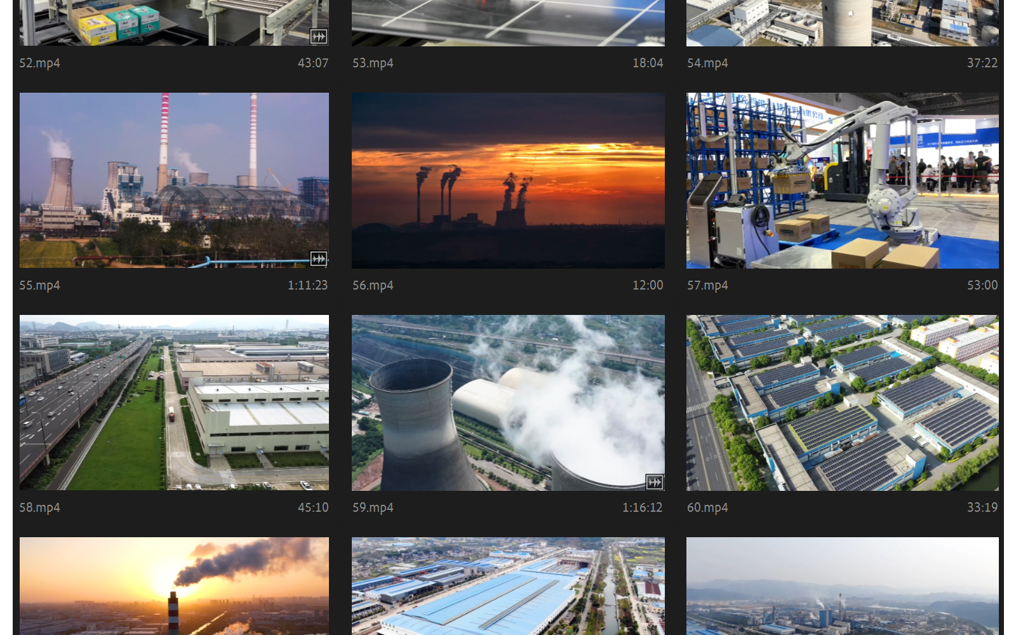Image resolution: width=1016 pixels, height=635 pixels.
Task: Click the 1:11:23 duration of 55.mp4
Action: click(x=308, y=285)
